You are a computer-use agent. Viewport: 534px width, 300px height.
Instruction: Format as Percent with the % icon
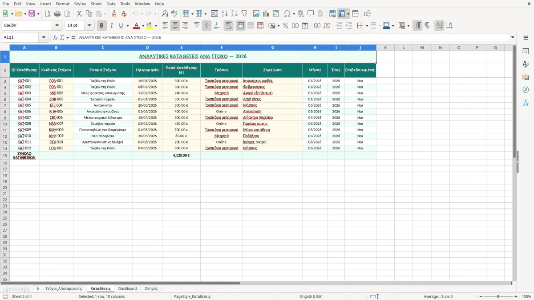285,26
